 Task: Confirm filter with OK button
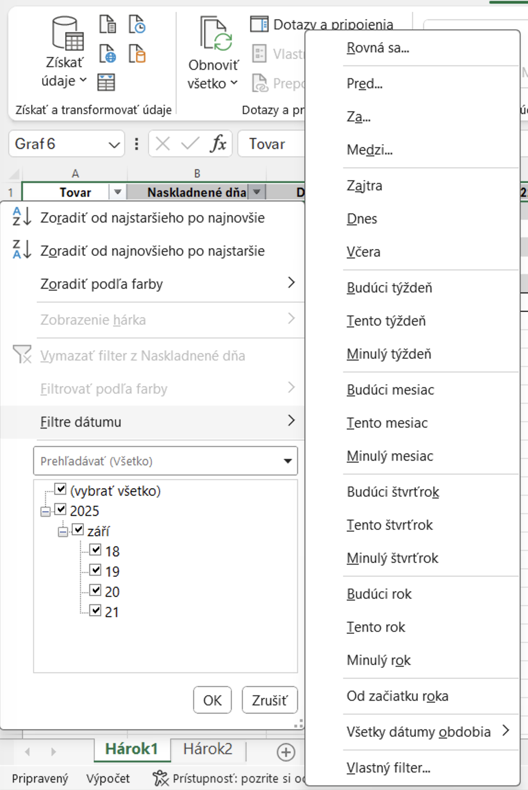click(212, 700)
